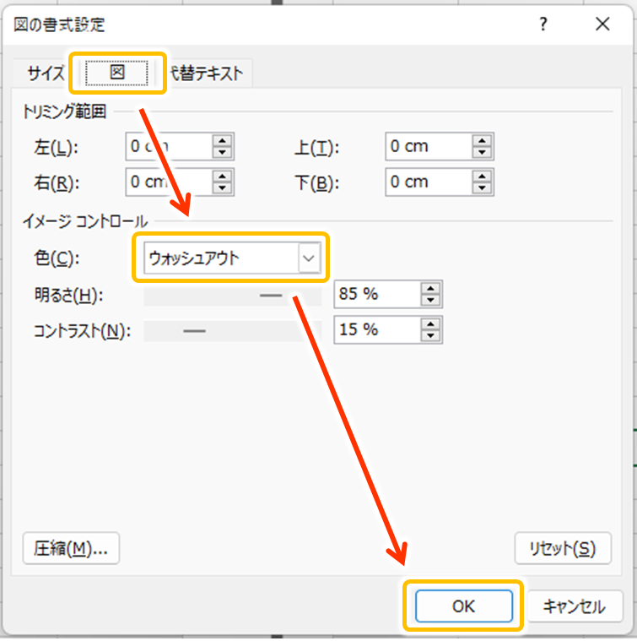Decrease the 下 trimming value with down arrow
The height and width of the screenshot is (641, 637).
tap(483, 187)
